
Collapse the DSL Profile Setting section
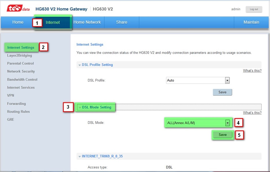pyautogui.click(x=97, y=65)
